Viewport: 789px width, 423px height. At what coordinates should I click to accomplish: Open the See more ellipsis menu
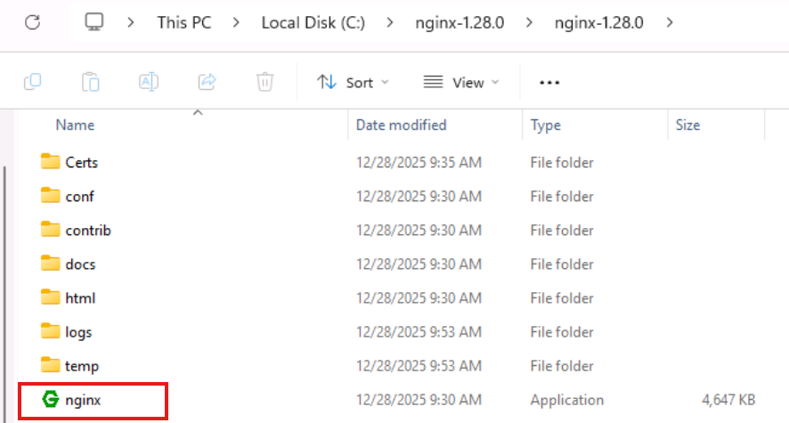pos(549,83)
